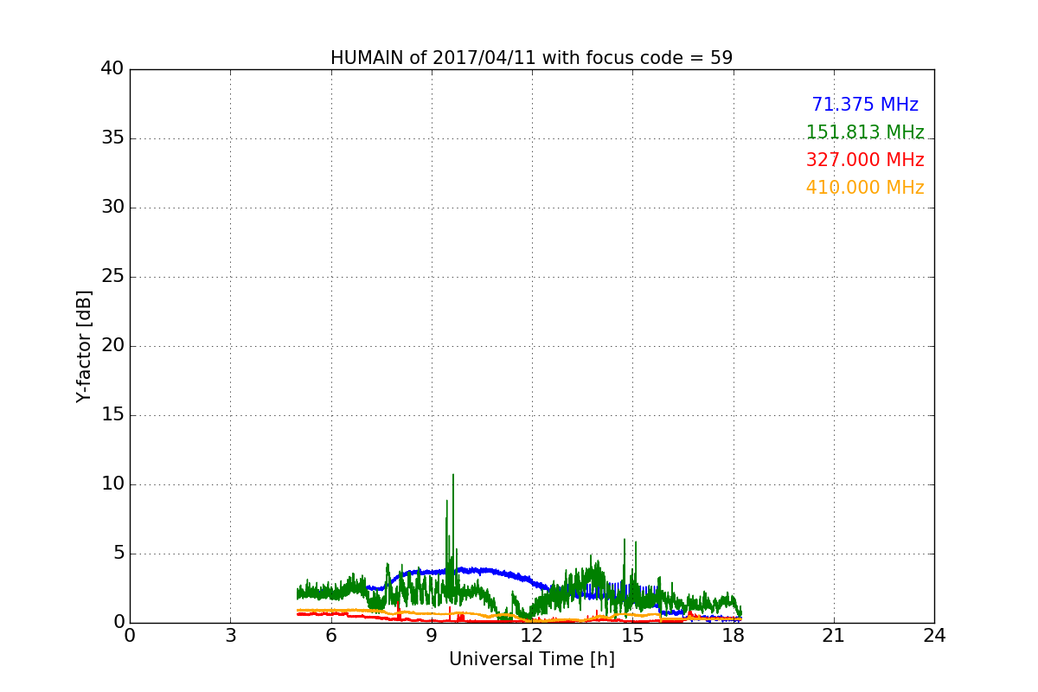Screen dimensions: 1038x692
Task: Click the Universal Time [h] axis label
Action: click(531, 659)
